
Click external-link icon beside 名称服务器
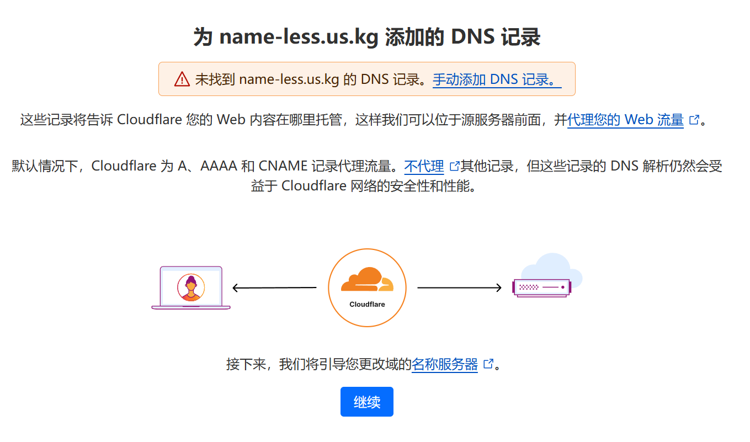(488, 364)
